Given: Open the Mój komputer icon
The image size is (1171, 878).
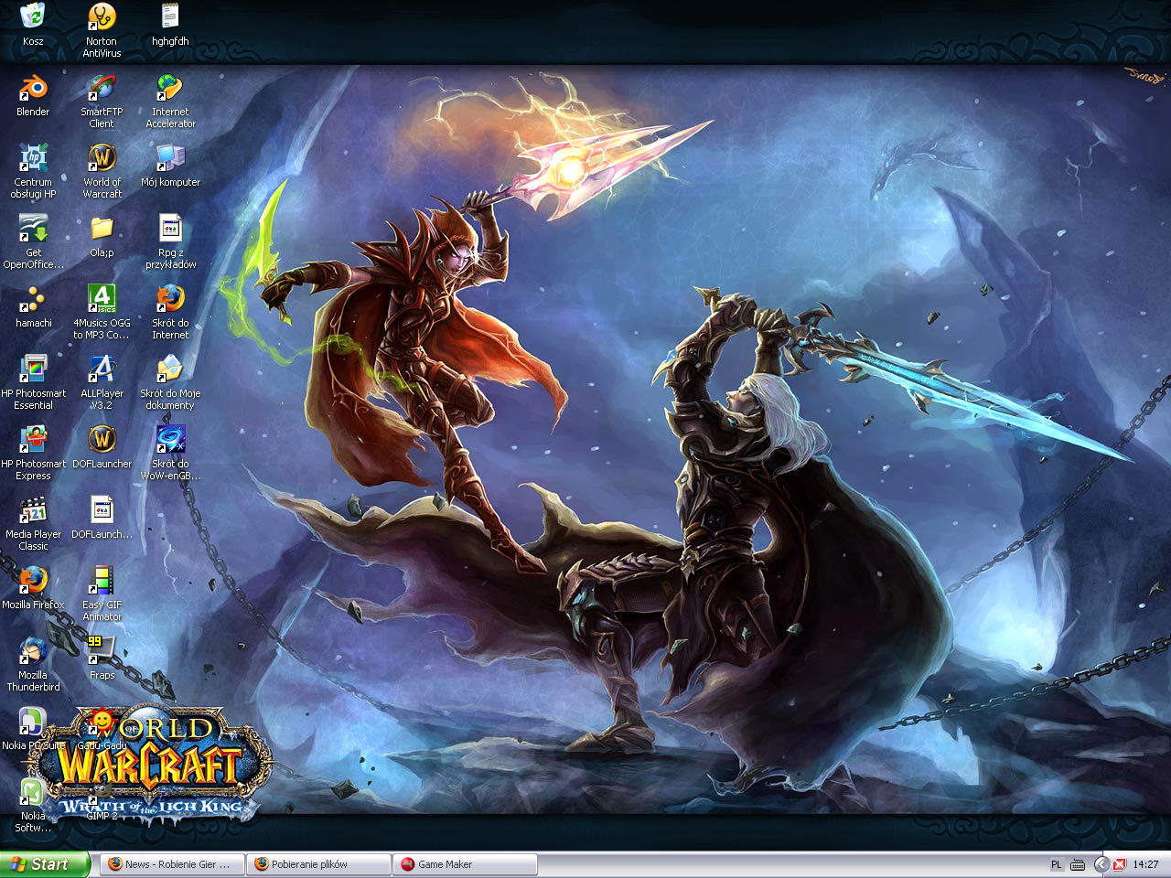Looking at the screenshot, I should [170, 159].
